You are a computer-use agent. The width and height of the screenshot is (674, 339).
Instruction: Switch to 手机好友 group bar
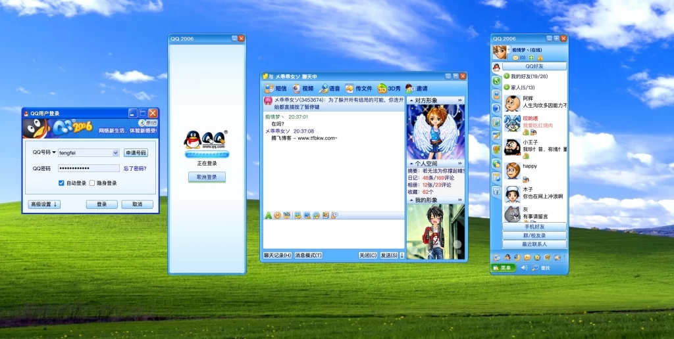click(534, 227)
